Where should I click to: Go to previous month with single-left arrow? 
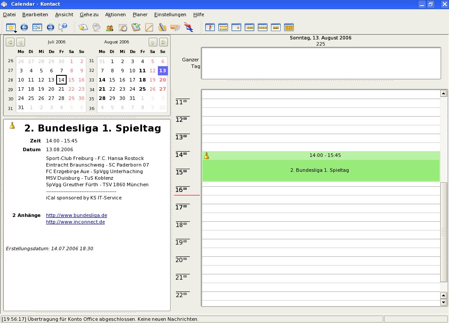pos(21,43)
